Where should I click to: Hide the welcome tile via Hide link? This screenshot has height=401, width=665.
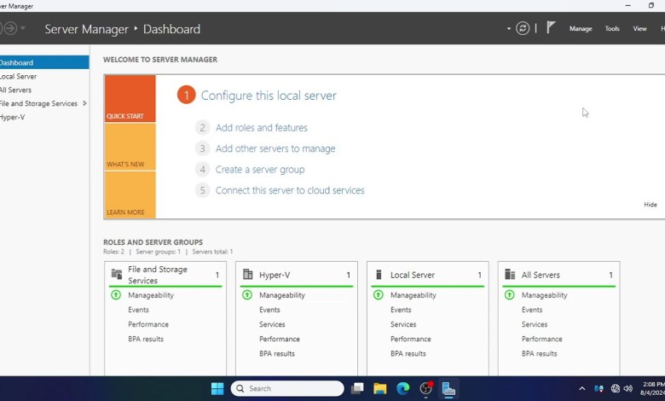(x=651, y=205)
